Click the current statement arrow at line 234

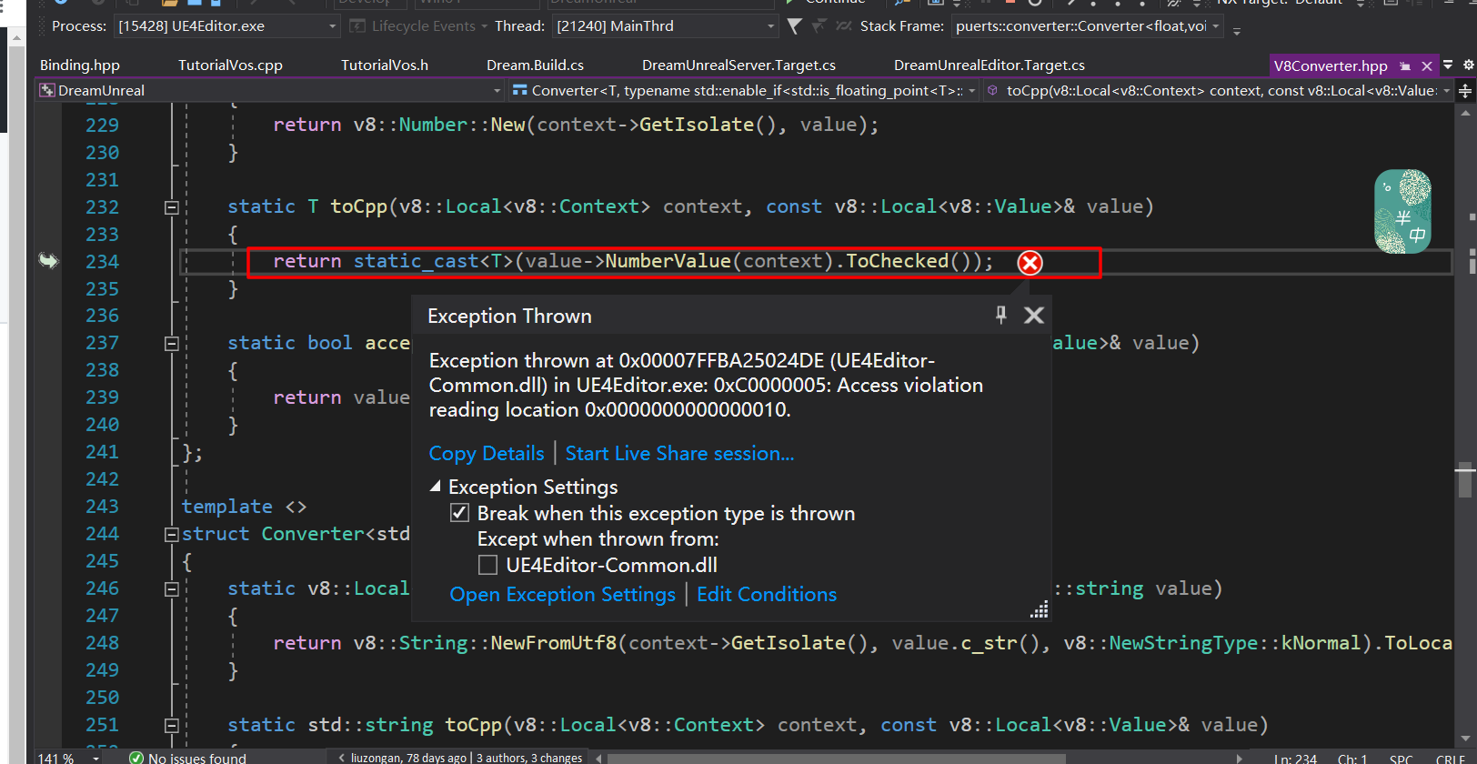[x=48, y=261]
